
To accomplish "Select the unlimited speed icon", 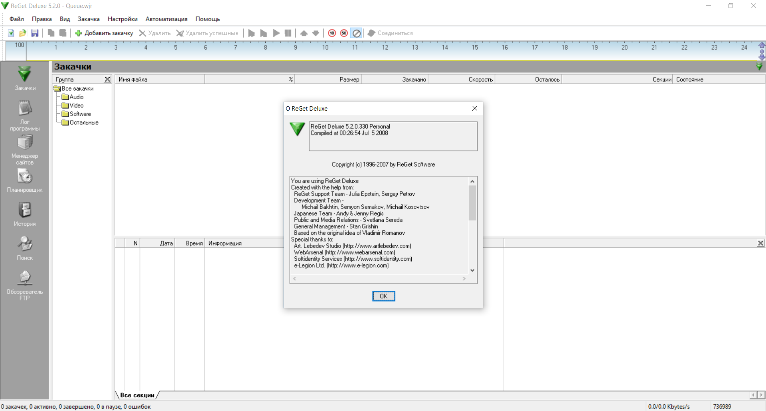I will tap(357, 33).
